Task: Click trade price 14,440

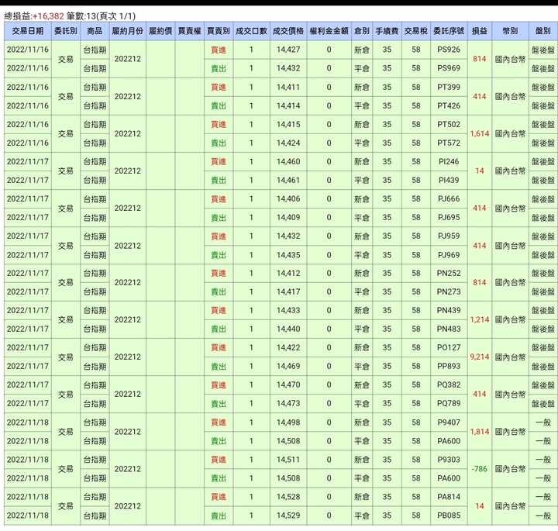Action: click(x=288, y=329)
